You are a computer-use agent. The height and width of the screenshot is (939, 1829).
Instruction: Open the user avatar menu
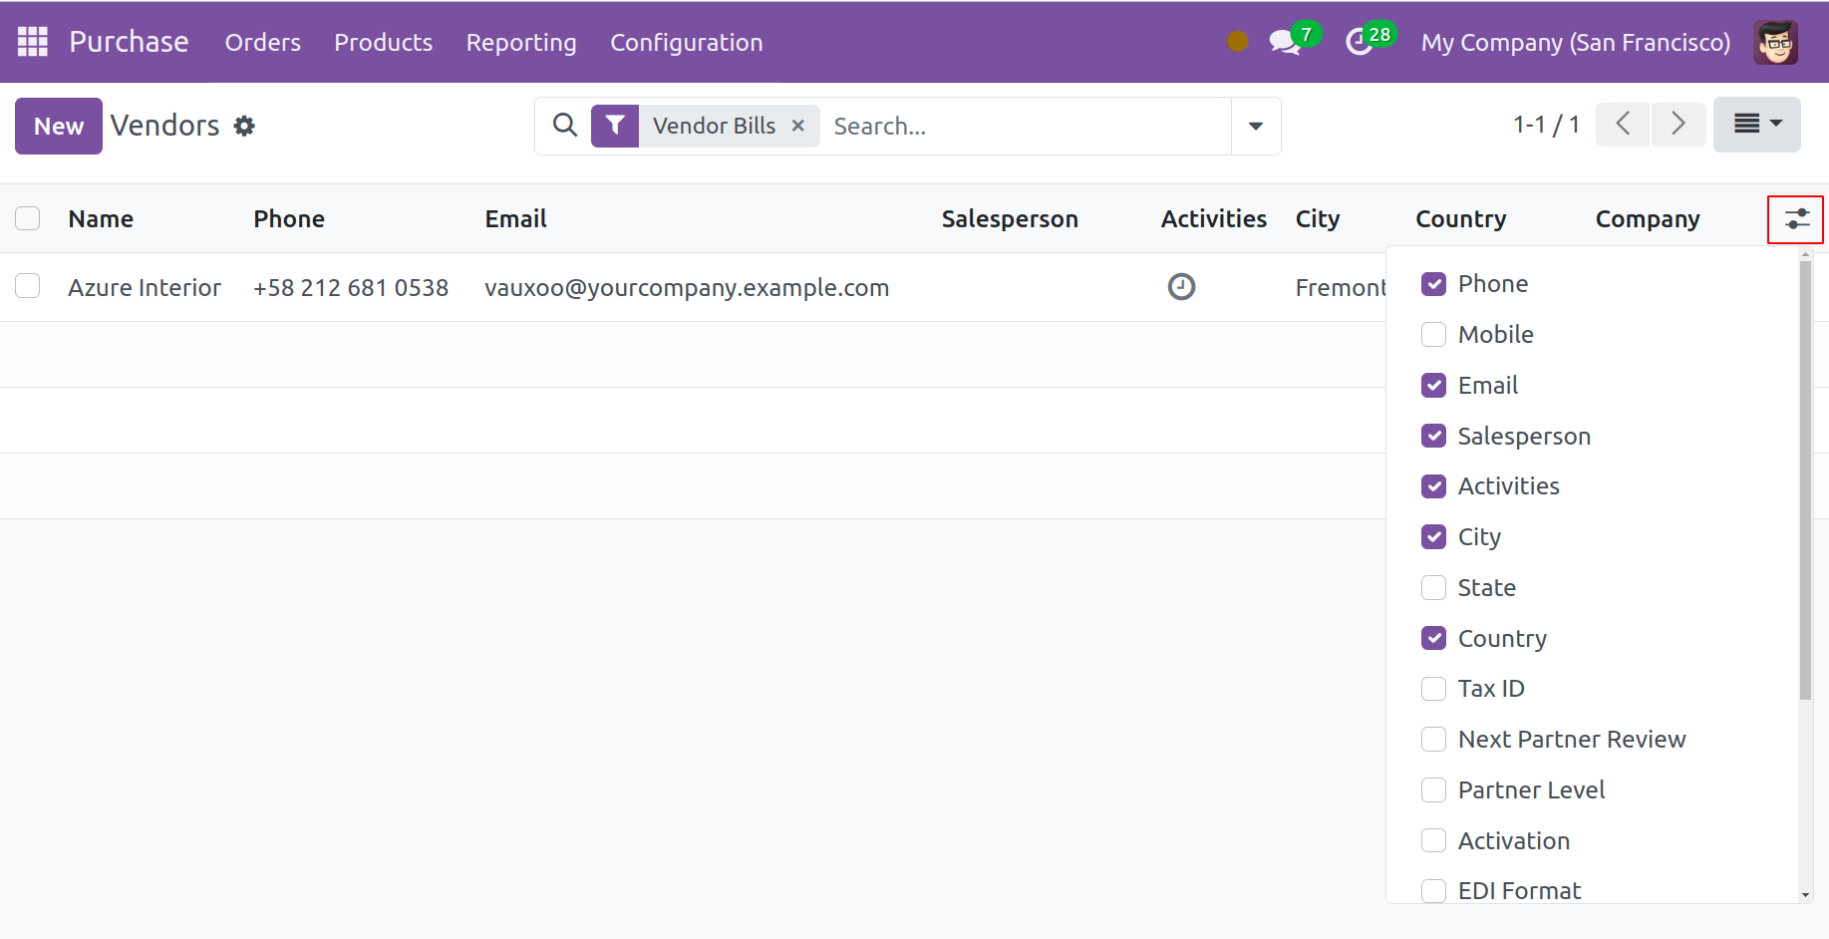[x=1776, y=42]
